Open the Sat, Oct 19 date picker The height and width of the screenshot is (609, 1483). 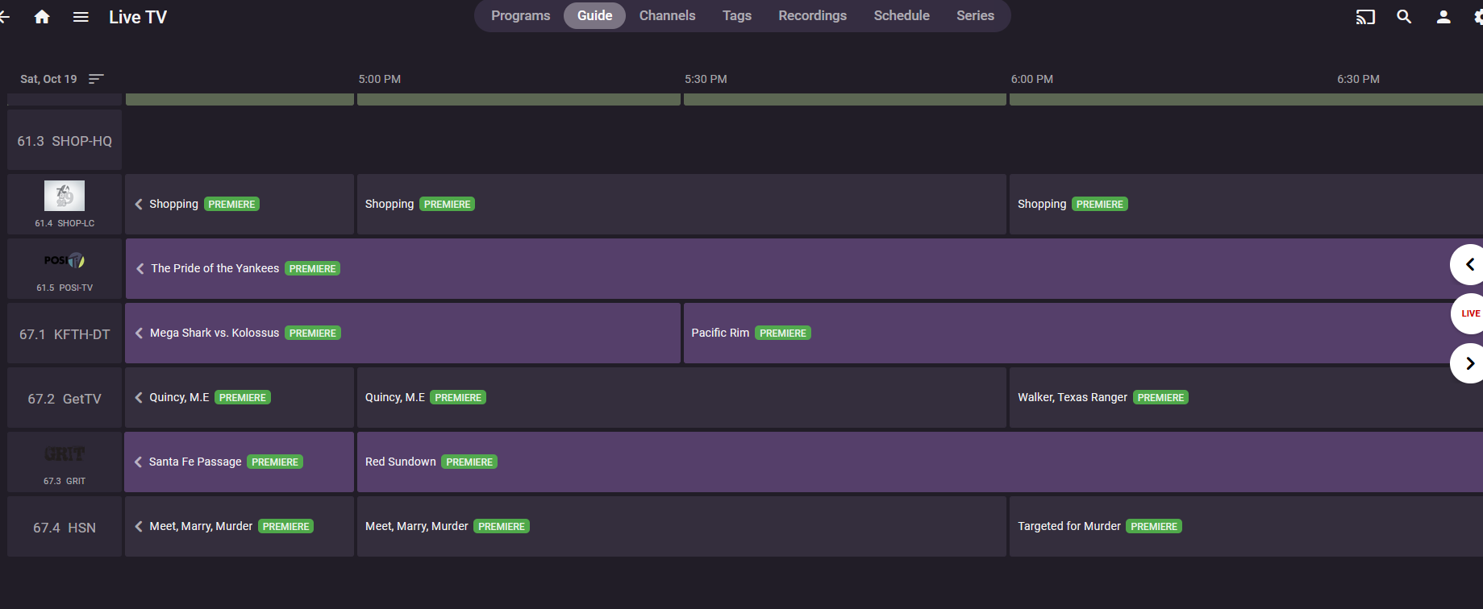pos(48,79)
